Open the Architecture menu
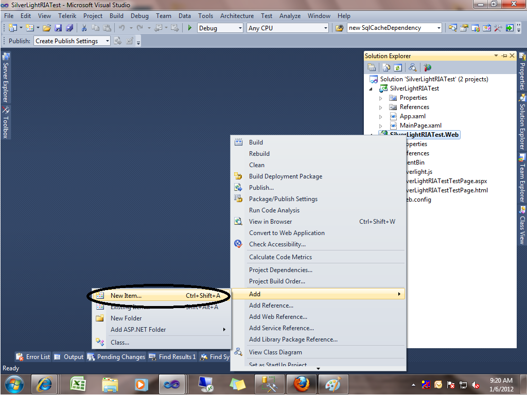Screen dimensions: 527x395 point(237,15)
